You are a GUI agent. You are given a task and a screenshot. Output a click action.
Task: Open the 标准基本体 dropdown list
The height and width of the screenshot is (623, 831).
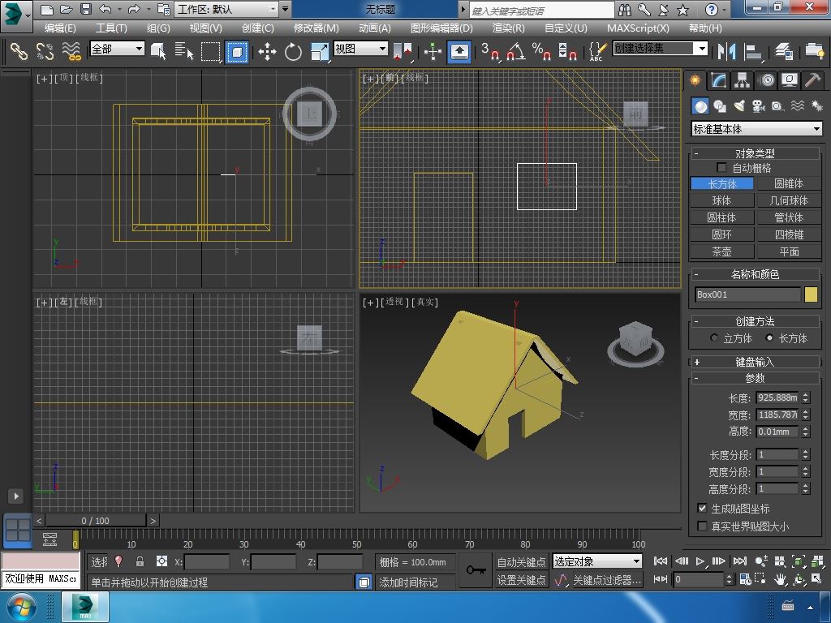point(756,129)
